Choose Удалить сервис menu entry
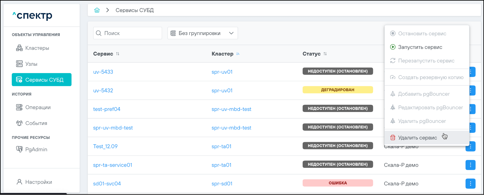Viewport: 484px width, 195px height. 417,138
